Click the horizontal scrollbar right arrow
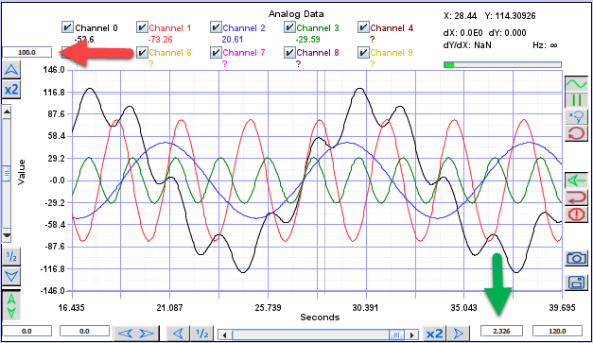The width and height of the screenshot is (593, 343). pyautogui.click(x=411, y=334)
